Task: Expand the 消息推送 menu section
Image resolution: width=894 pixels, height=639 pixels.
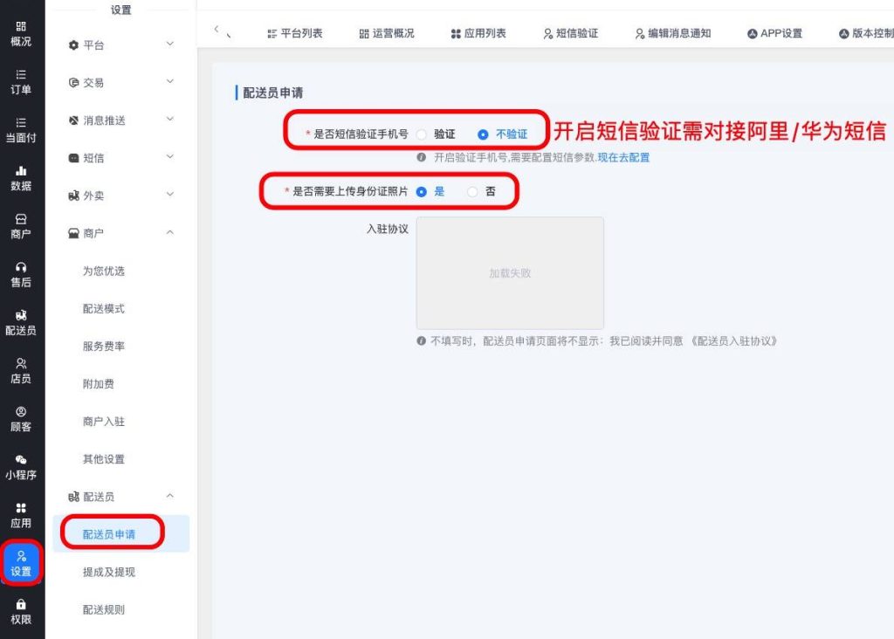Action: pyautogui.click(x=120, y=120)
